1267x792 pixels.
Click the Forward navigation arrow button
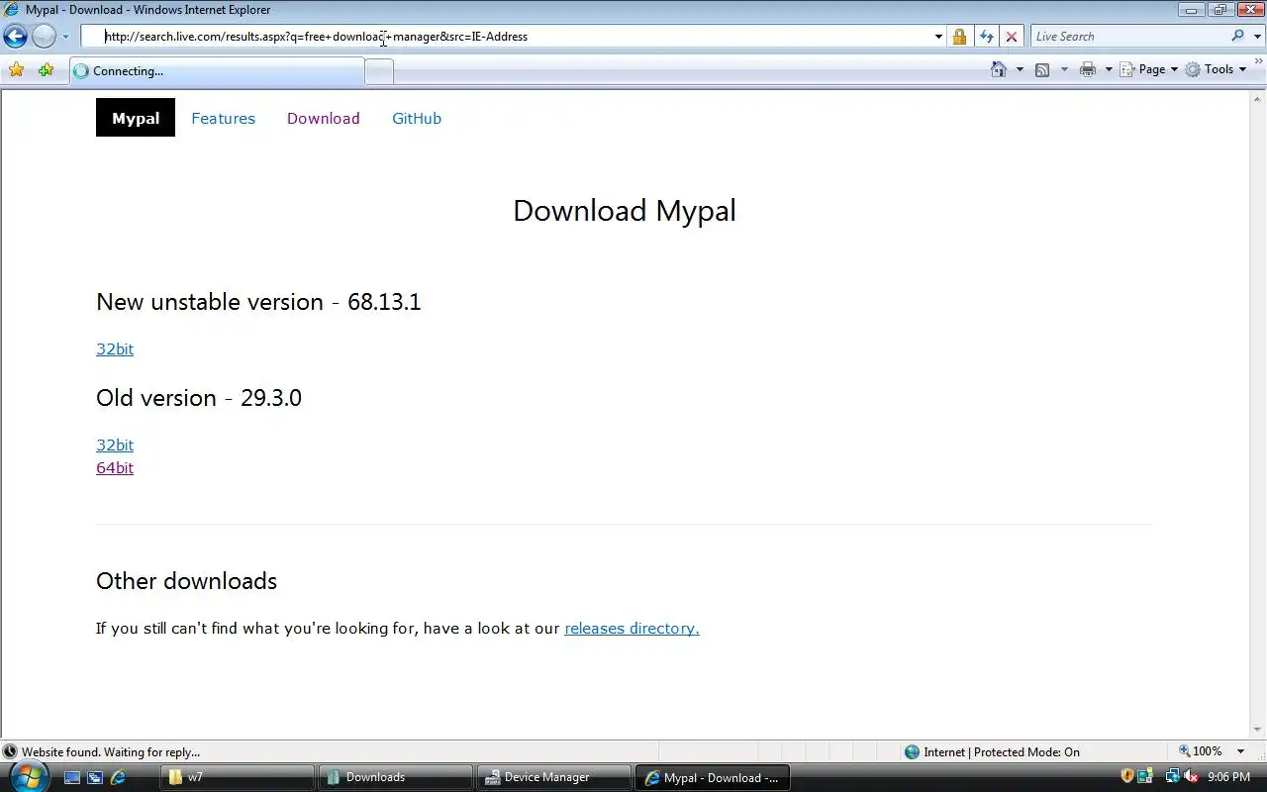point(44,37)
